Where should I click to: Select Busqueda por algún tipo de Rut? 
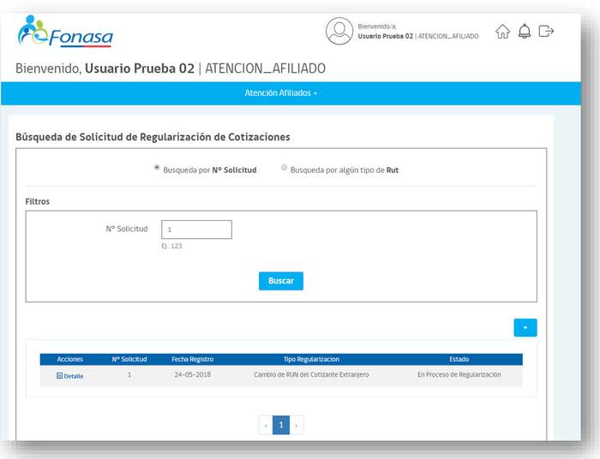(x=284, y=168)
